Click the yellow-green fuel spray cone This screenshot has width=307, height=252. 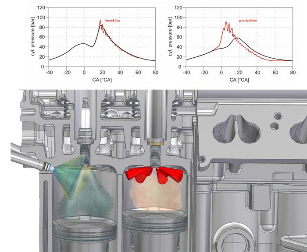73,176
